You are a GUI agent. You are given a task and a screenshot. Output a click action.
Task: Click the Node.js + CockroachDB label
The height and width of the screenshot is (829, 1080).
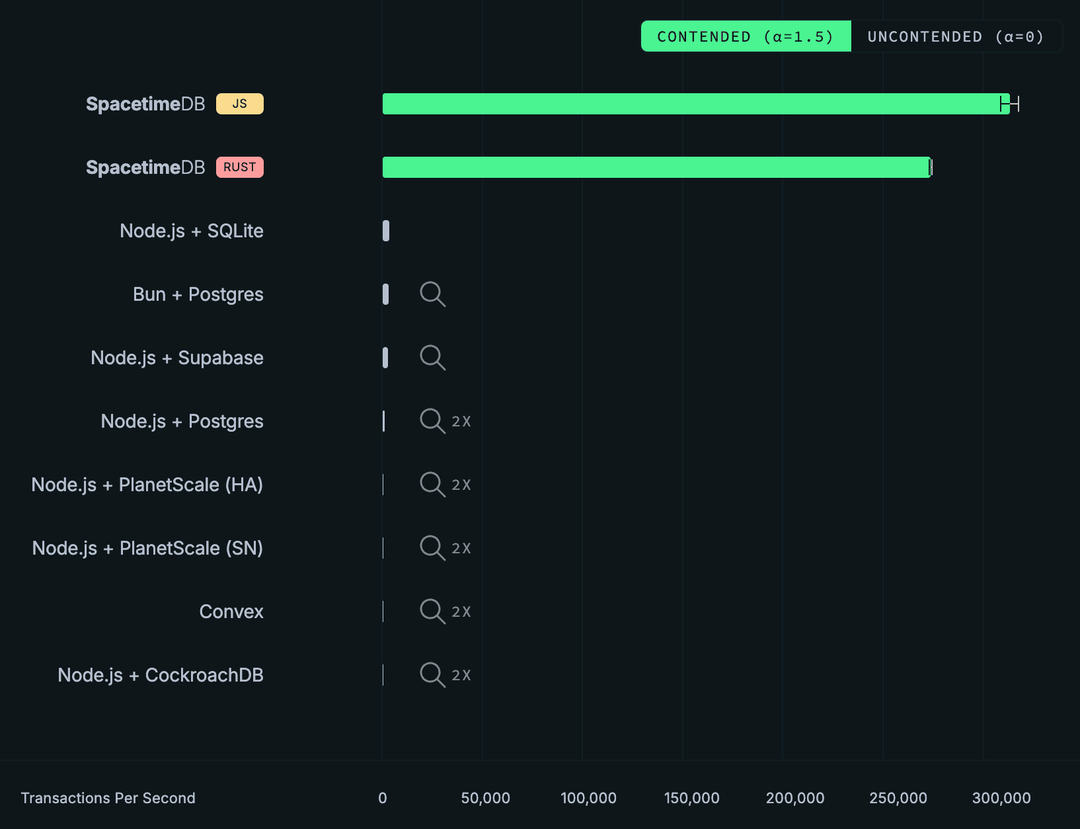161,675
